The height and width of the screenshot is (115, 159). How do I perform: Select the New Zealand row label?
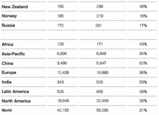tap(15, 7)
